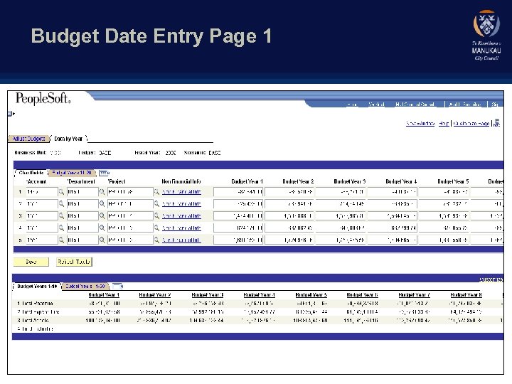Viewport: 512px width, 384px height.
Task: Open Department lookup icon in row 1
Action: pos(102,192)
